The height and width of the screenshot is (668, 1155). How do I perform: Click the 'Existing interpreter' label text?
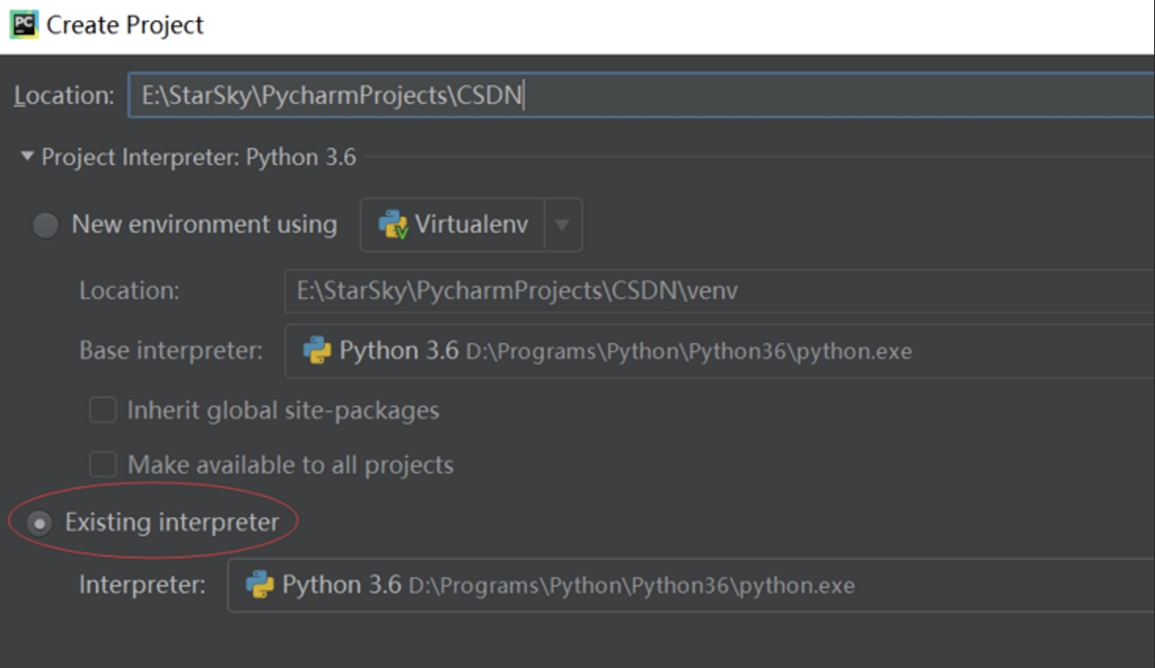point(172,522)
